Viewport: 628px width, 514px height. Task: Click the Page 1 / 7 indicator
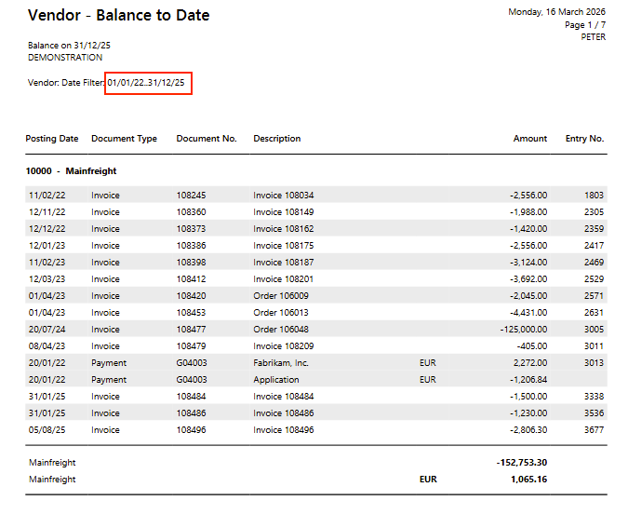tap(584, 24)
